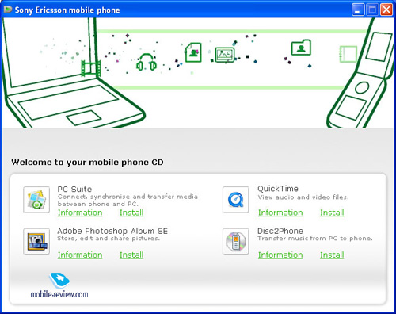This screenshot has height=314, width=396.
Task: Click the window title bar app icon
Action: (x=8, y=10)
